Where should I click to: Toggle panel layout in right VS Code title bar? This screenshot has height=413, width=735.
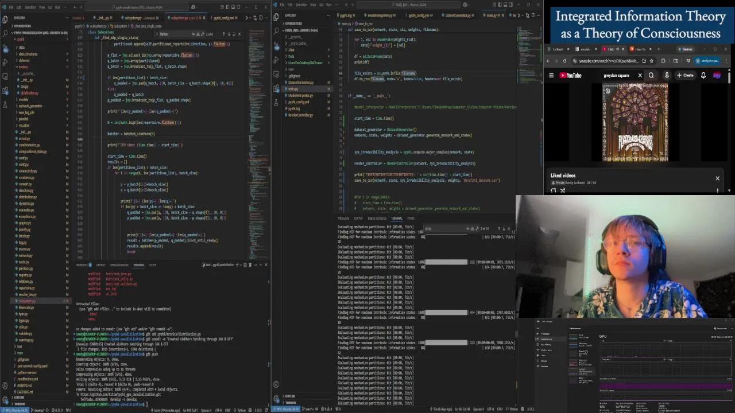tap(505, 3)
